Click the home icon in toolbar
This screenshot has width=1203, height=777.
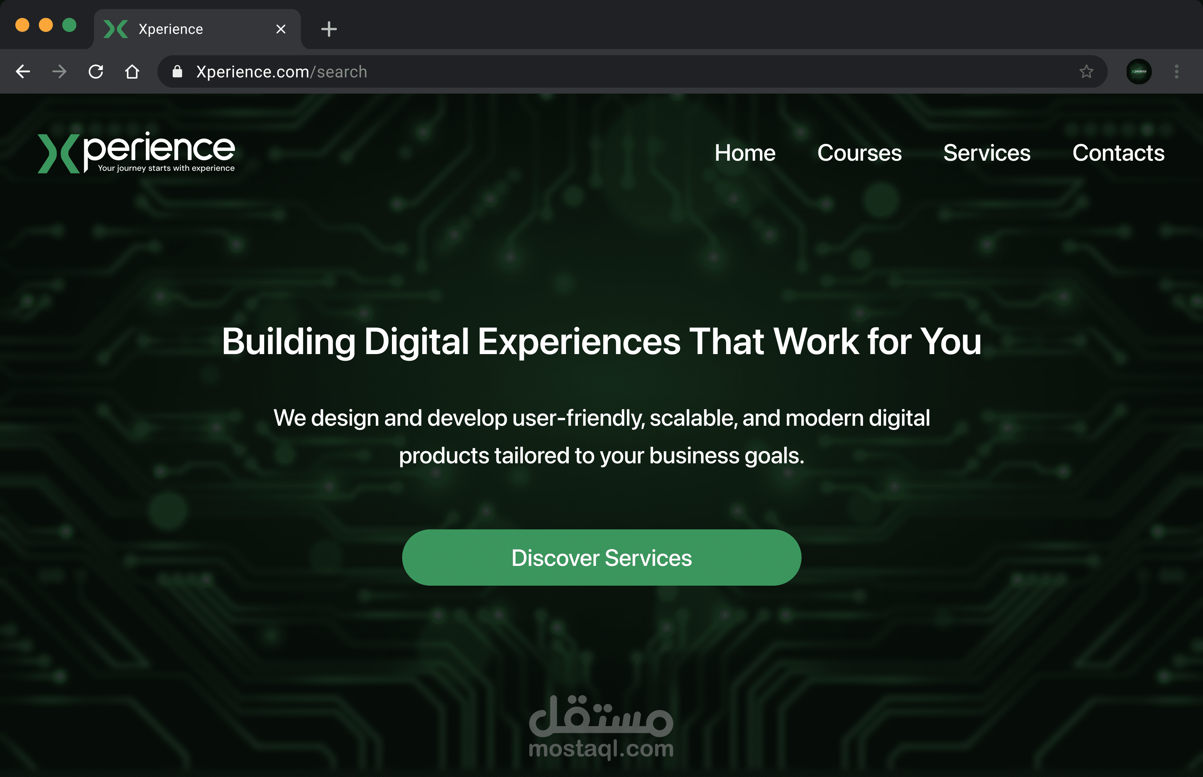click(x=132, y=72)
